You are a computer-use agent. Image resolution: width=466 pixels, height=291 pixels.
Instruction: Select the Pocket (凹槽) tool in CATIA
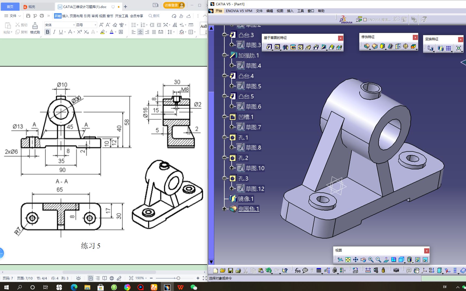(x=277, y=47)
